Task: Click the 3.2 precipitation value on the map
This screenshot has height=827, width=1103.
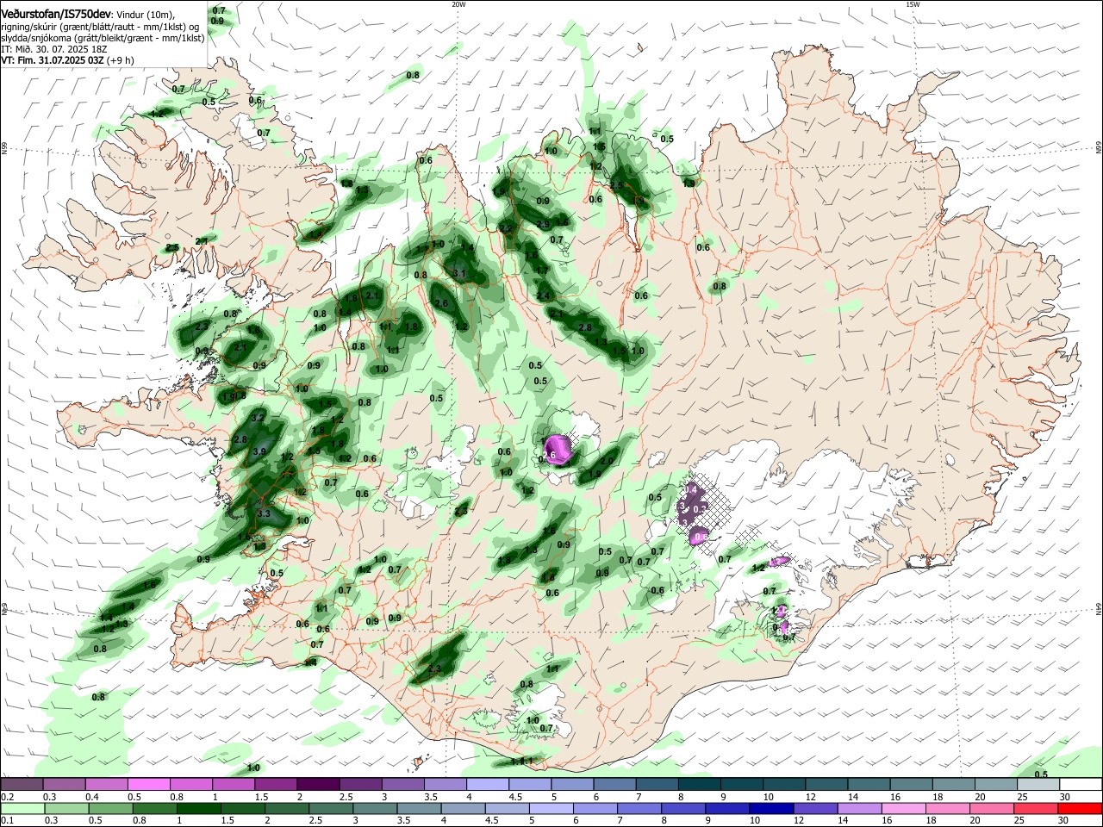Action: point(259,418)
